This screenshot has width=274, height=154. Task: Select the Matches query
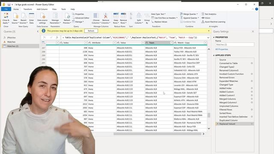coord(21,42)
